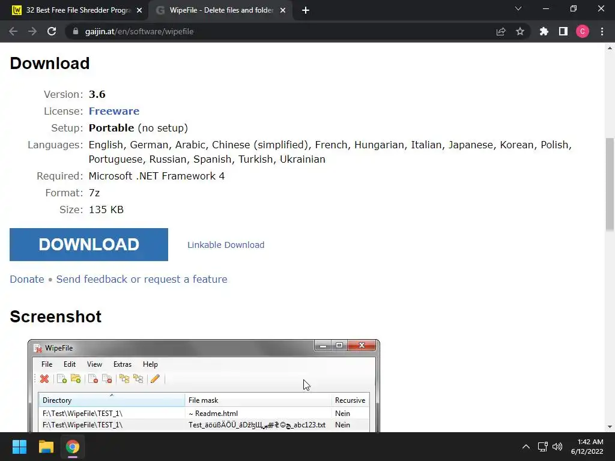
Task: Open the Freeware license link
Action: pyautogui.click(x=114, y=111)
